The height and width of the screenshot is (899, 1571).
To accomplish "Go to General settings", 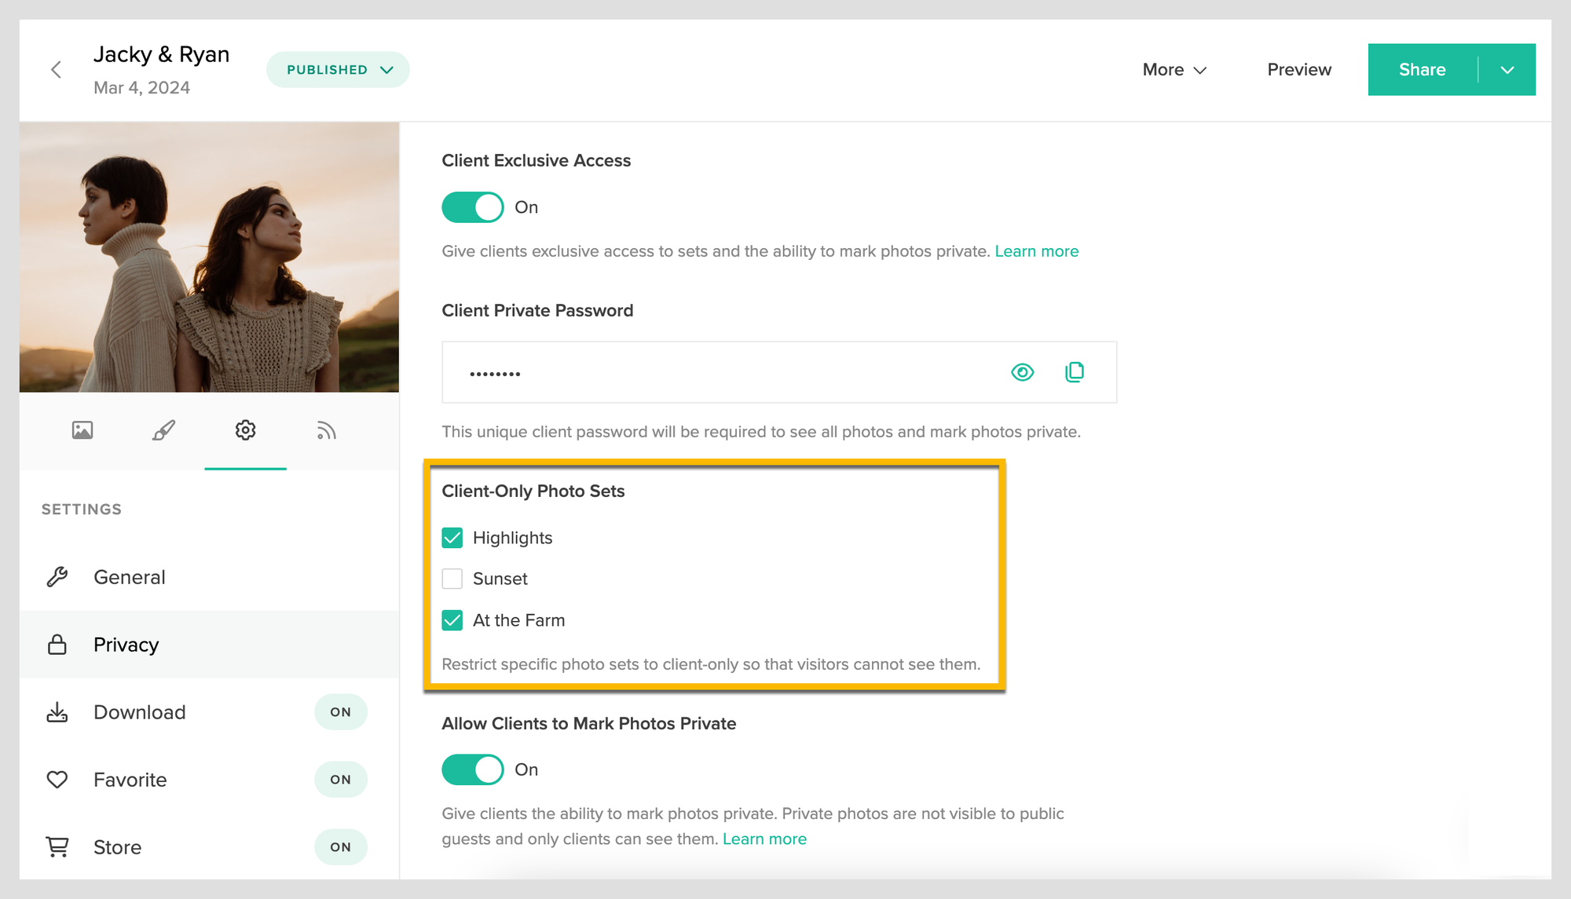I will [x=129, y=577].
